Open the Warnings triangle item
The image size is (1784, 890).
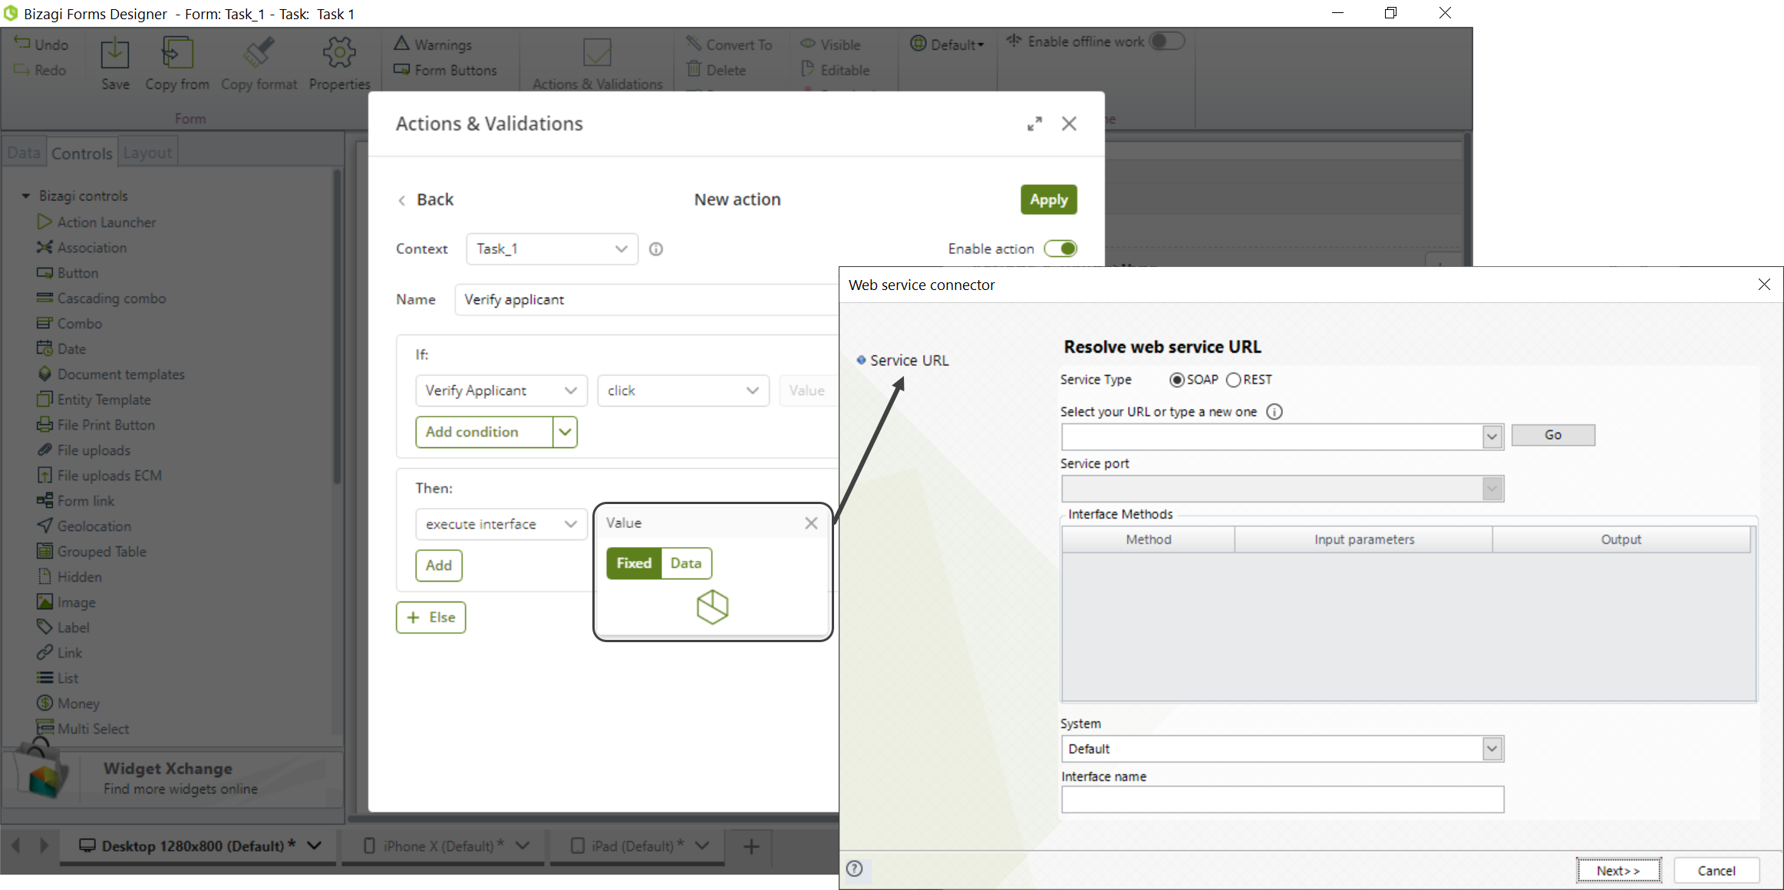pyautogui.click(x=434, y=44)
